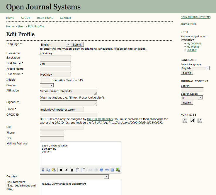The height and width of the screenshot is (195, 216).
Task: Open the Journal Help link
Action: tap(188, 24)
